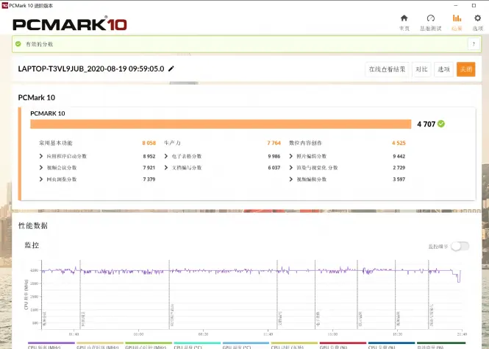Click the 生产力 score 7 764

(x=274, y=143)
